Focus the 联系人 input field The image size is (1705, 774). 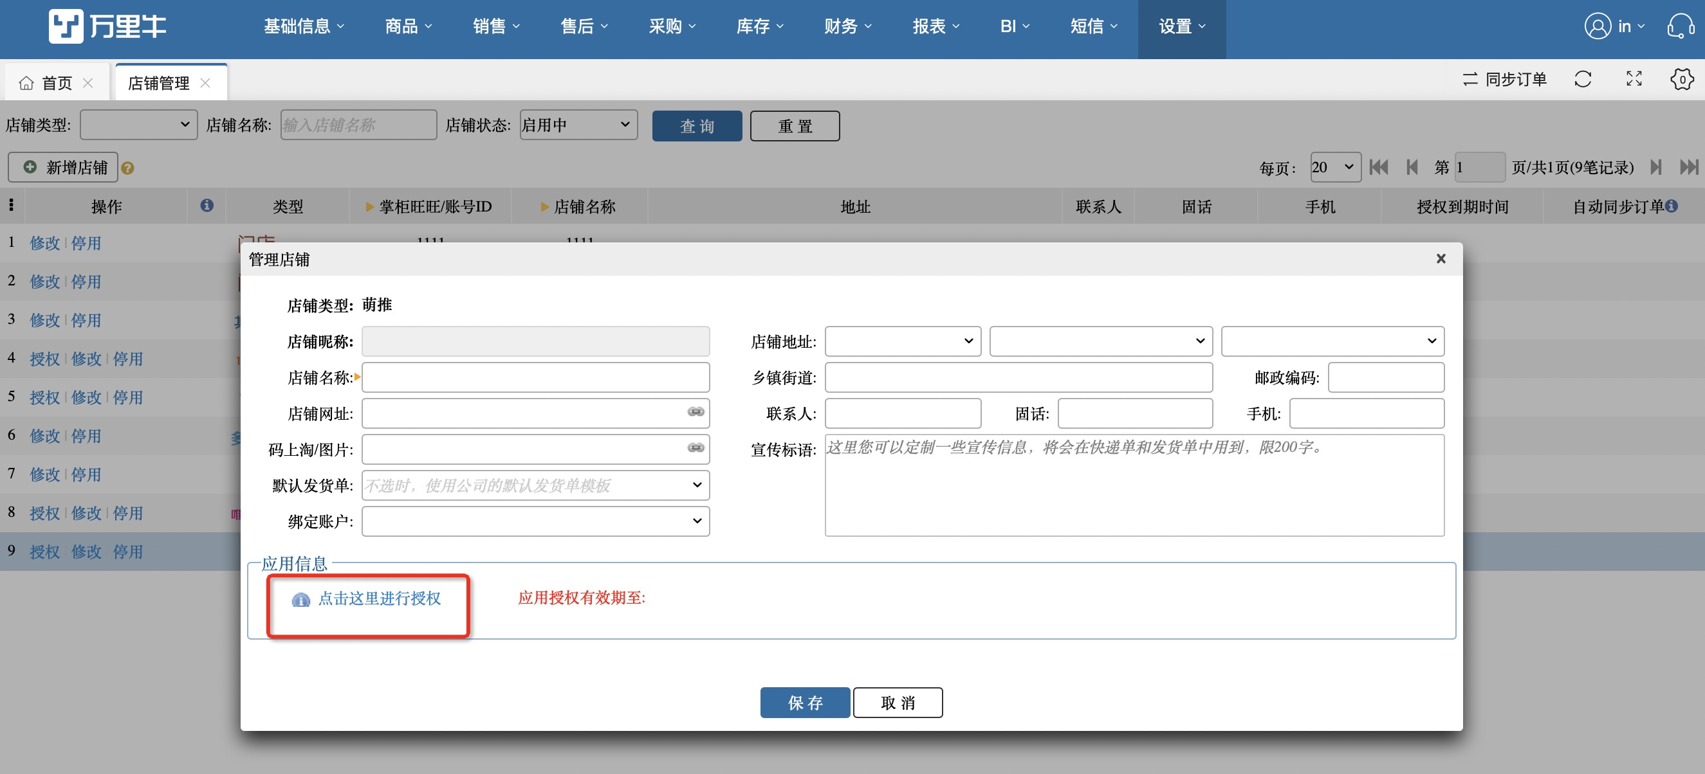click(x=903, y=413)
